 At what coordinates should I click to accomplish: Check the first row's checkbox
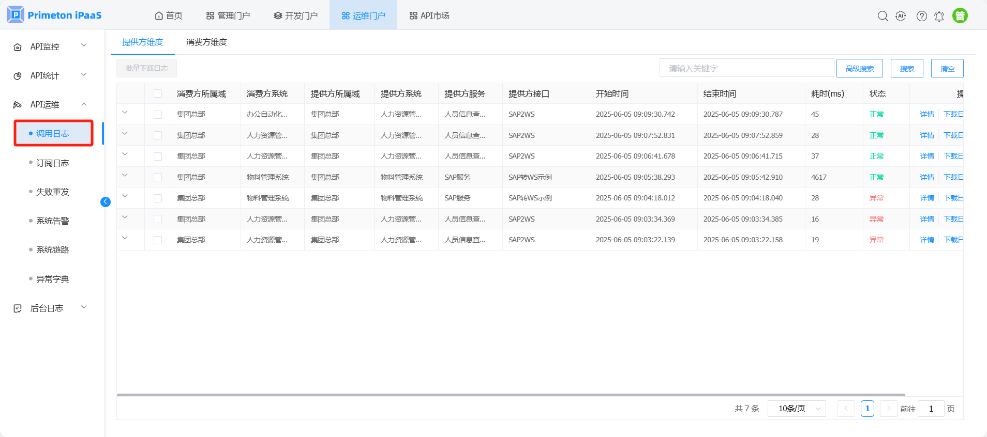tap(158, 115)
